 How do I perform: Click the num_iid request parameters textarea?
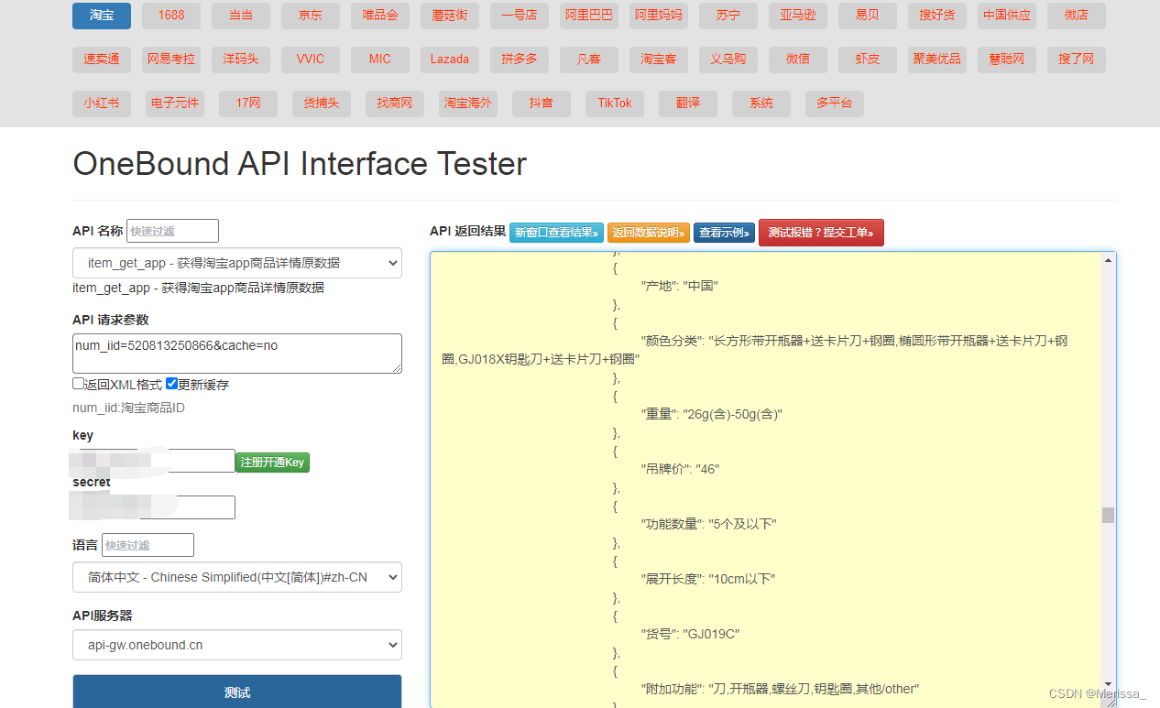237,354
